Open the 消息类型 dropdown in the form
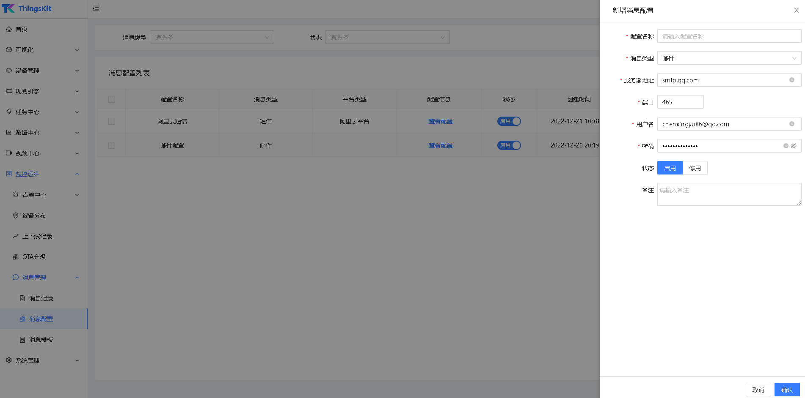Image resolution: width=805 pixels, height=398 pixels. [729, 58]
